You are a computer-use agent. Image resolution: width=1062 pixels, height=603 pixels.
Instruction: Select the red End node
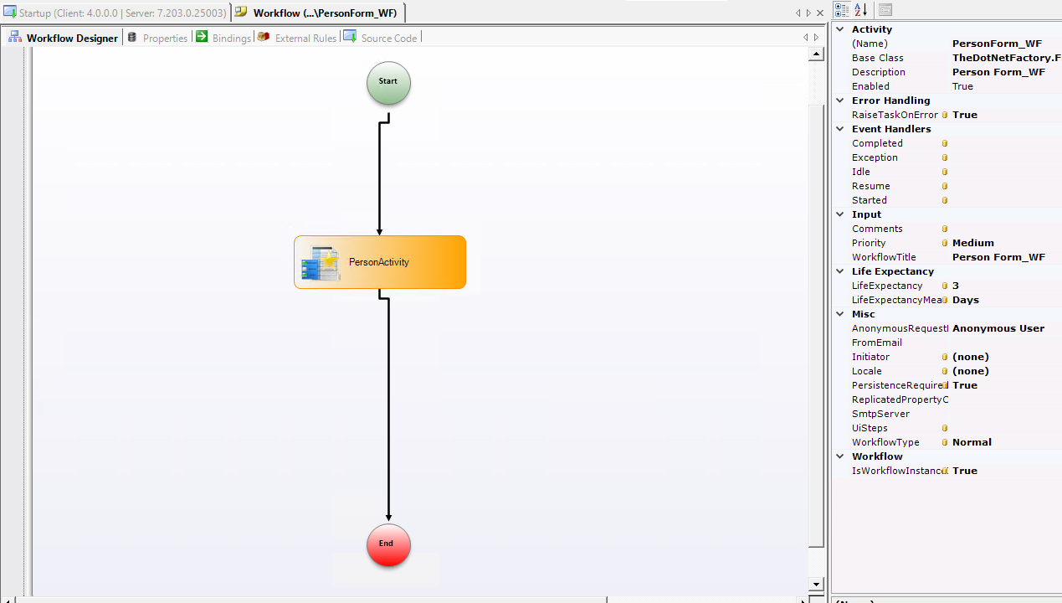388,545
